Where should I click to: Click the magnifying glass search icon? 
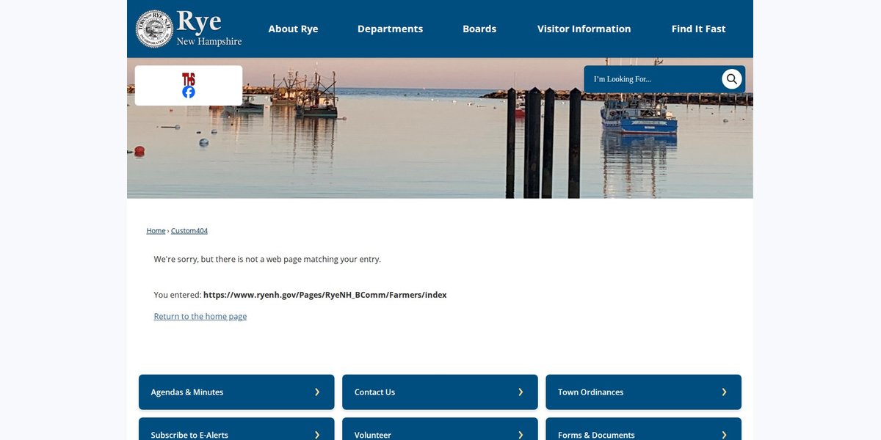pos(732,79)
